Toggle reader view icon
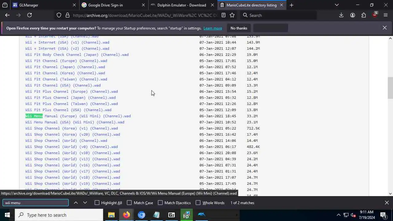Image resolution: width=393 pixels, height=221 pixels. coord(224,15)
